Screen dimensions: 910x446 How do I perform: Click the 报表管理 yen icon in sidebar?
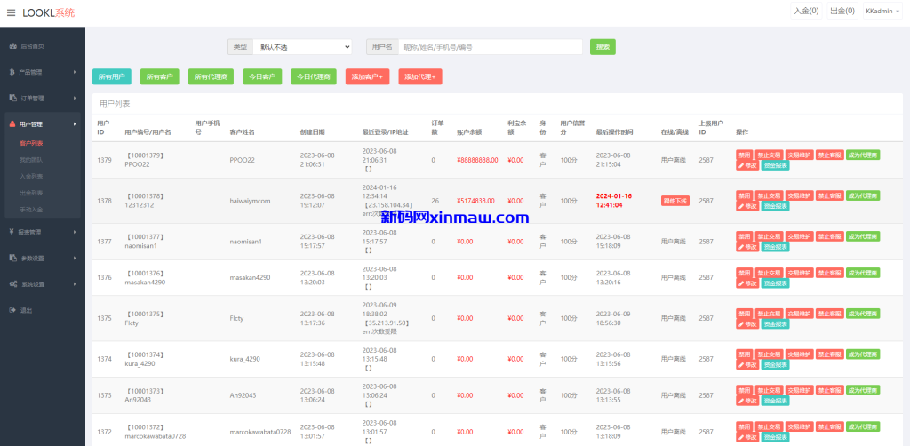[x=12, y=232]
